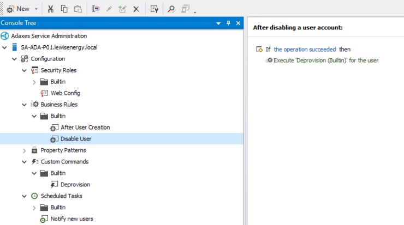This screenshot has height=225, width=404.
Task: Select Builtin folder under Business Rules
Action: point(58,116)
